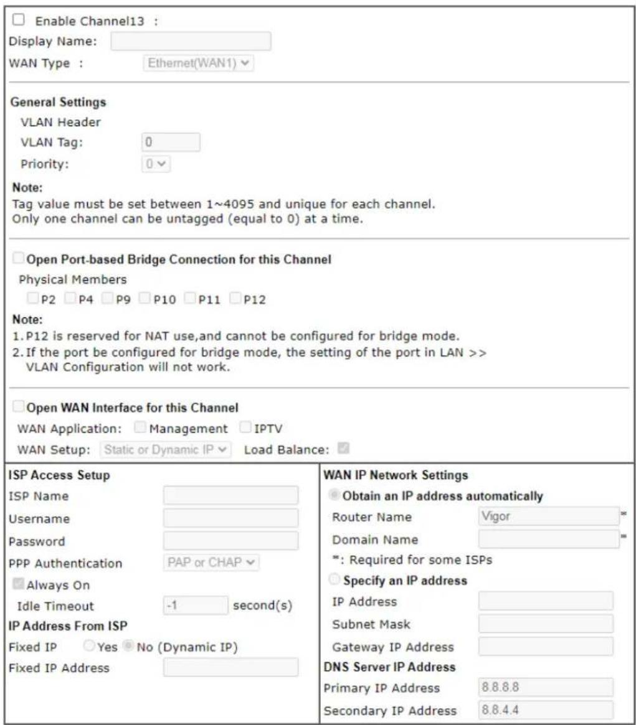This screenshot has height=725, width=636.
Task: Click the WAN IP Network Settings heading
Action: click(x=396, y=475)
